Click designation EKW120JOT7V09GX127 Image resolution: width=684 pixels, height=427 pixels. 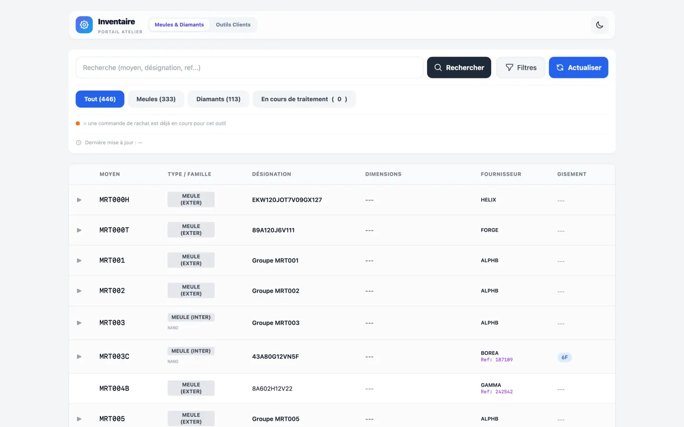point(287,200)
